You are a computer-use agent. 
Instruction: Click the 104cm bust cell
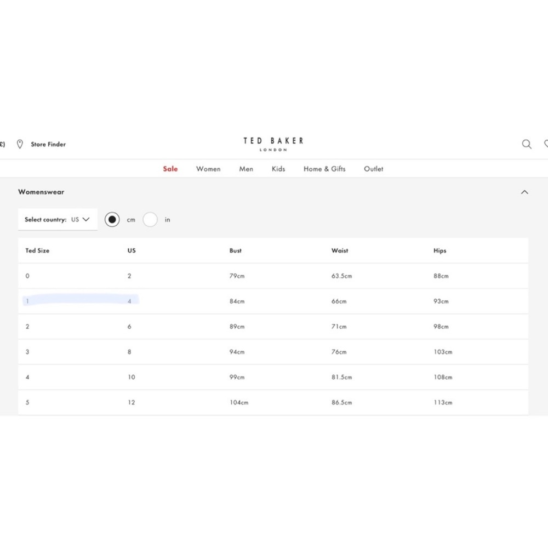tap(239, 403)
